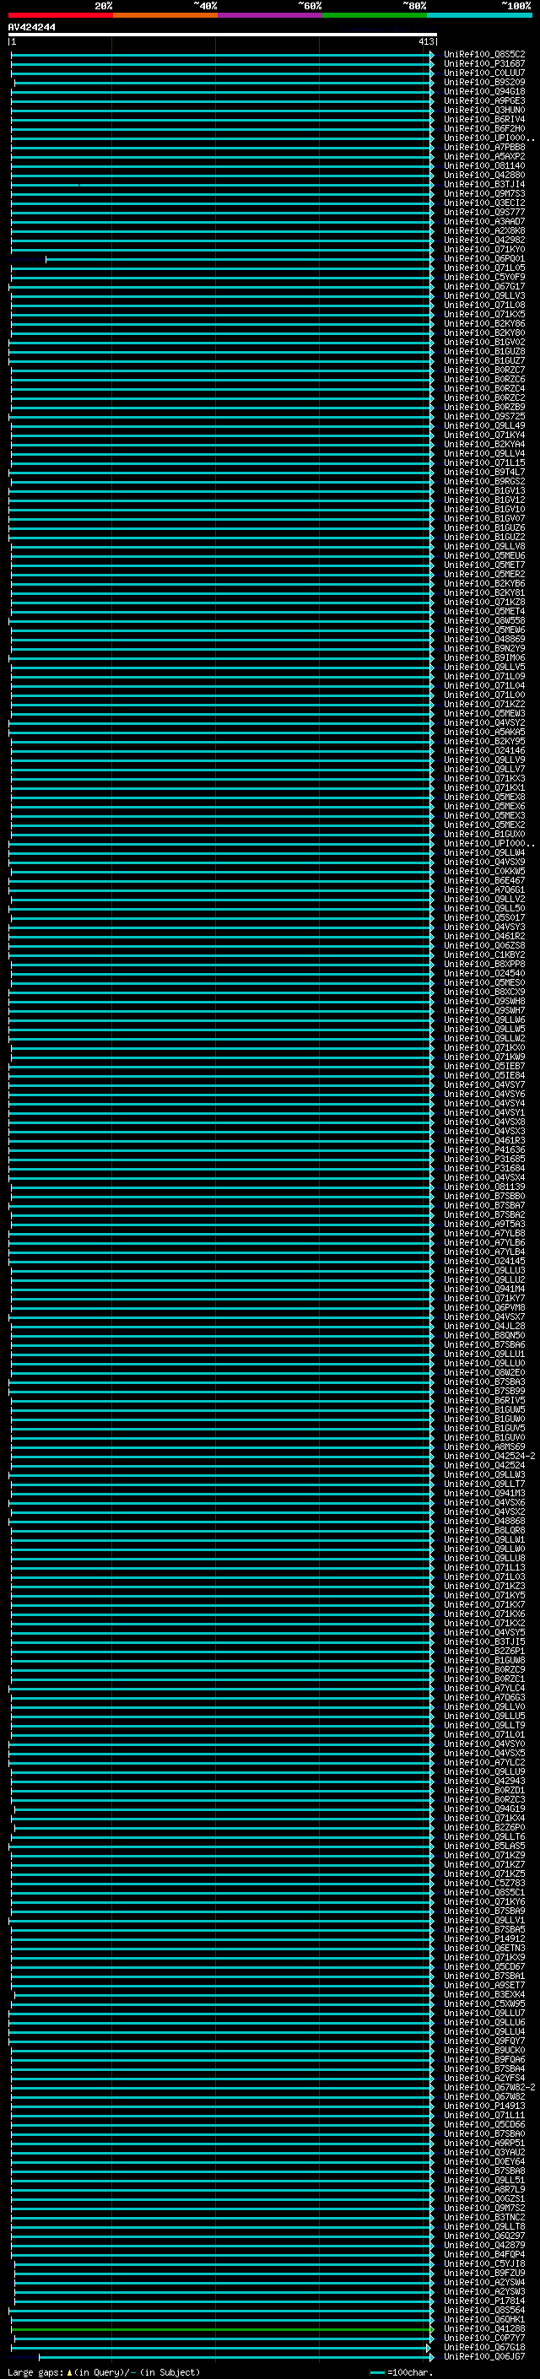The width and height of the screenshot is (540, 2379).
Task: Select hit UniRef100_Q8W2E0
Action: pyautogui.click(x=484, y=1372)
